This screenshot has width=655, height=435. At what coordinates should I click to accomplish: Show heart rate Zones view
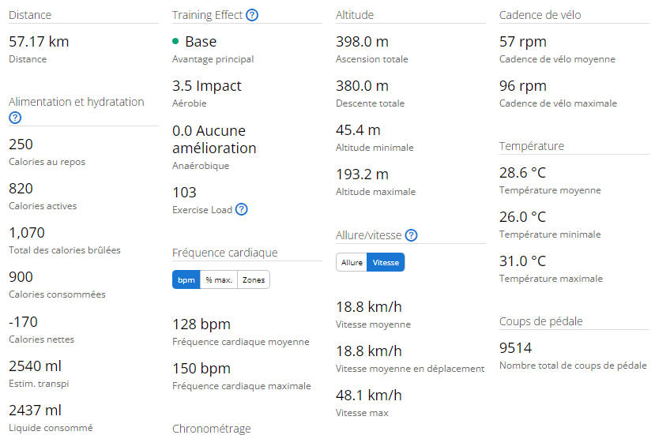coord(254,279)
